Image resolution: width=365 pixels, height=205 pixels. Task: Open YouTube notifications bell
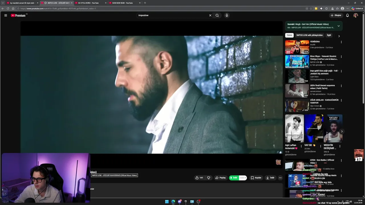click(x=347, y=15)
